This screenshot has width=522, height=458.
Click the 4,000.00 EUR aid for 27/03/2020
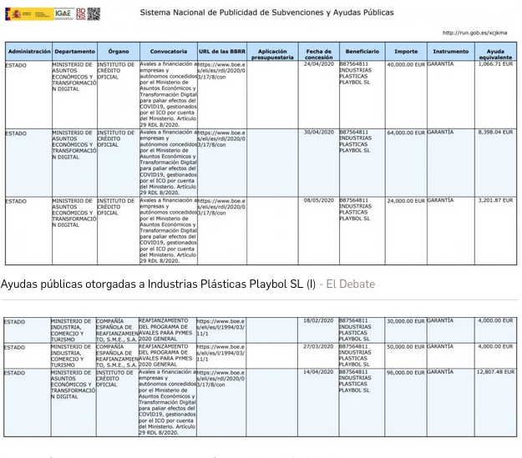pos(496,346)
